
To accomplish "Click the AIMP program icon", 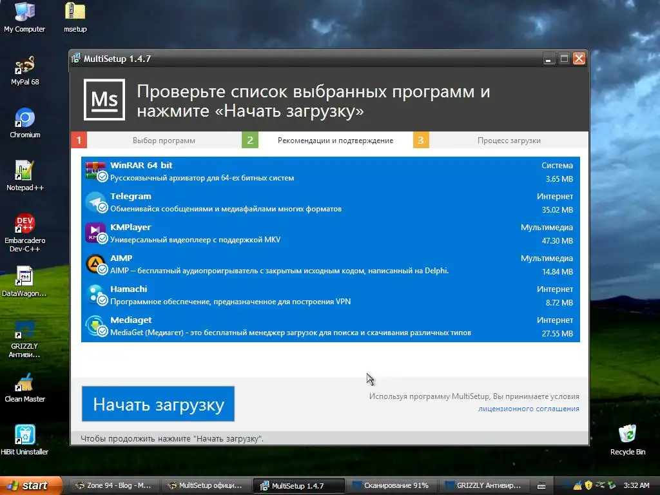I will [95, 264].
